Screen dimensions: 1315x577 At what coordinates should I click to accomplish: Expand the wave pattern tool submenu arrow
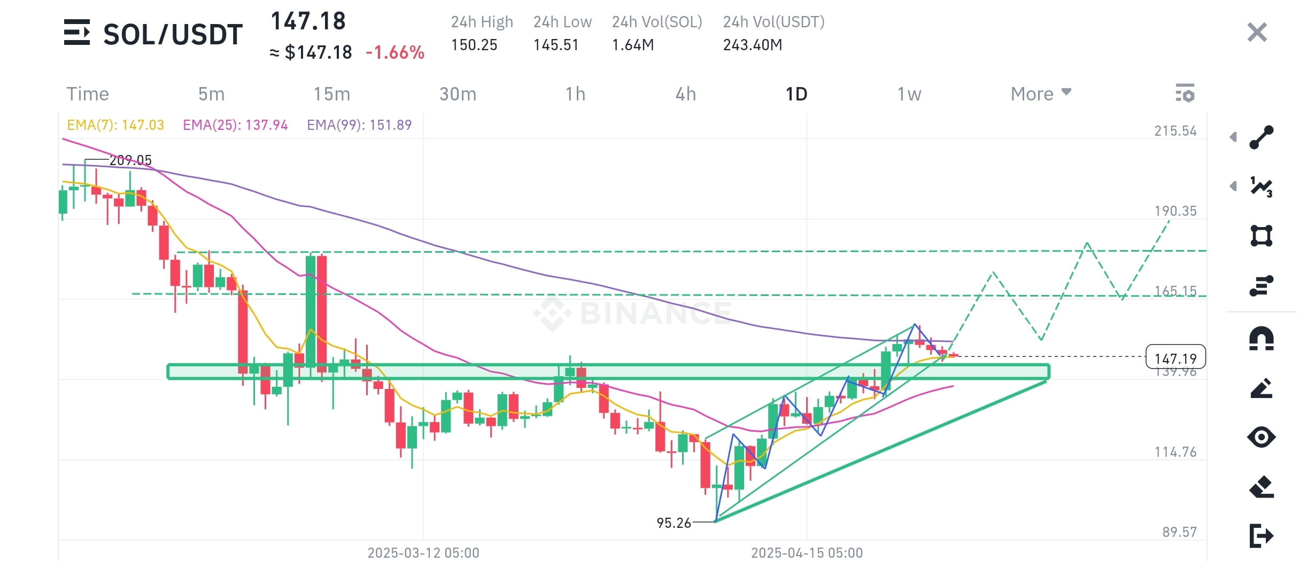pos(1233,186)
